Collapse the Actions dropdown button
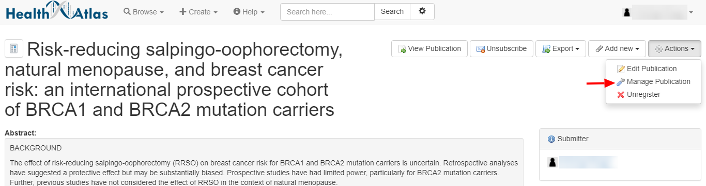706x186 pixels. point(674,49)
